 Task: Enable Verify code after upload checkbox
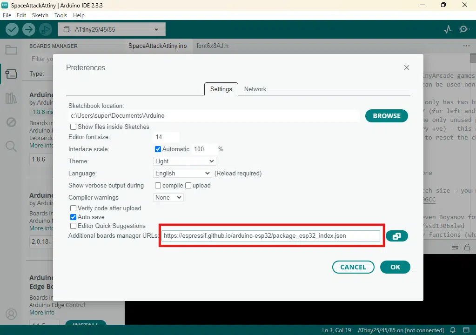[73, 208]
